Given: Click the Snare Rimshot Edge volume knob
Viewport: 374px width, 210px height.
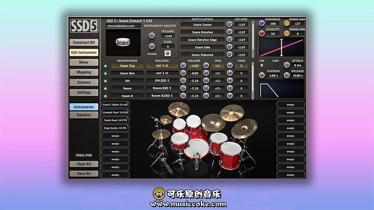Looking at the screenshot, I should click(x=229, y=39).
